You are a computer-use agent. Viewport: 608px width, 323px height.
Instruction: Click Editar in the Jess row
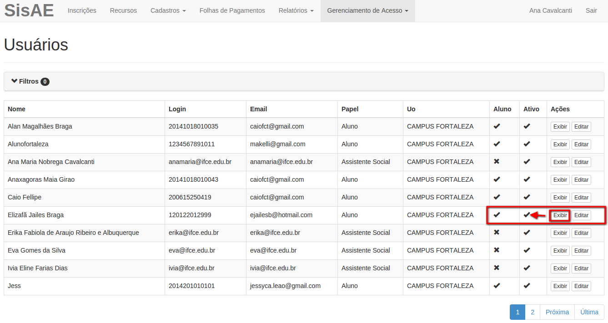pyautogui.click(x=581, y=286)
